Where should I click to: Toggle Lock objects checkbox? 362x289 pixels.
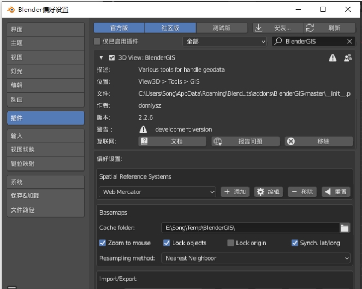pyautogui.click(x=167, y=243)
